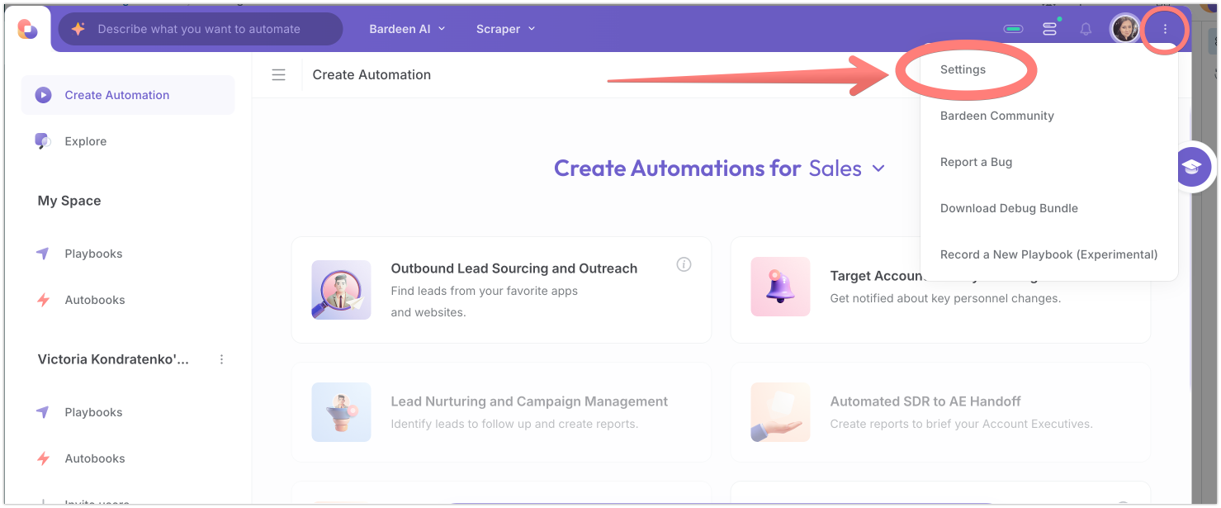Click the user profile avatar

pos(1125,29)
